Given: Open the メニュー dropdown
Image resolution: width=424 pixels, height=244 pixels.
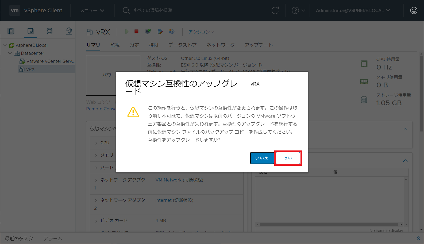Looking at the screenshot, I should [92, 10].
